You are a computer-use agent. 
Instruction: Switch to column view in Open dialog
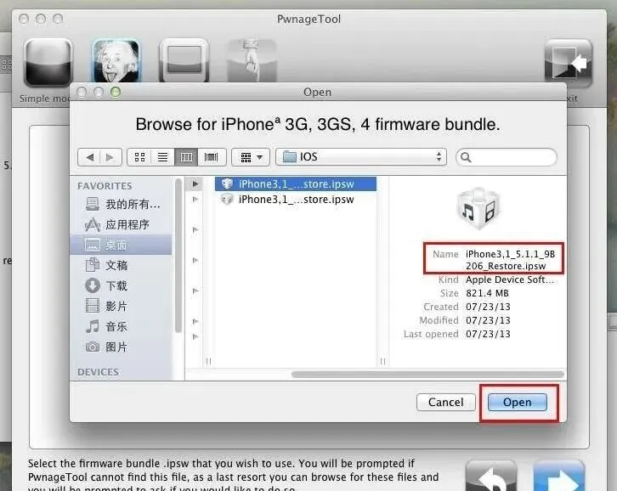(186, 157)
